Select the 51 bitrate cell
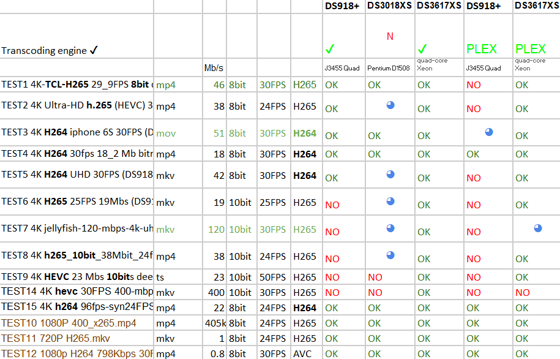 point(214,132)
